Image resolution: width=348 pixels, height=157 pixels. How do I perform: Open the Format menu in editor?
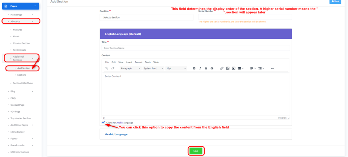click(138, 62)
